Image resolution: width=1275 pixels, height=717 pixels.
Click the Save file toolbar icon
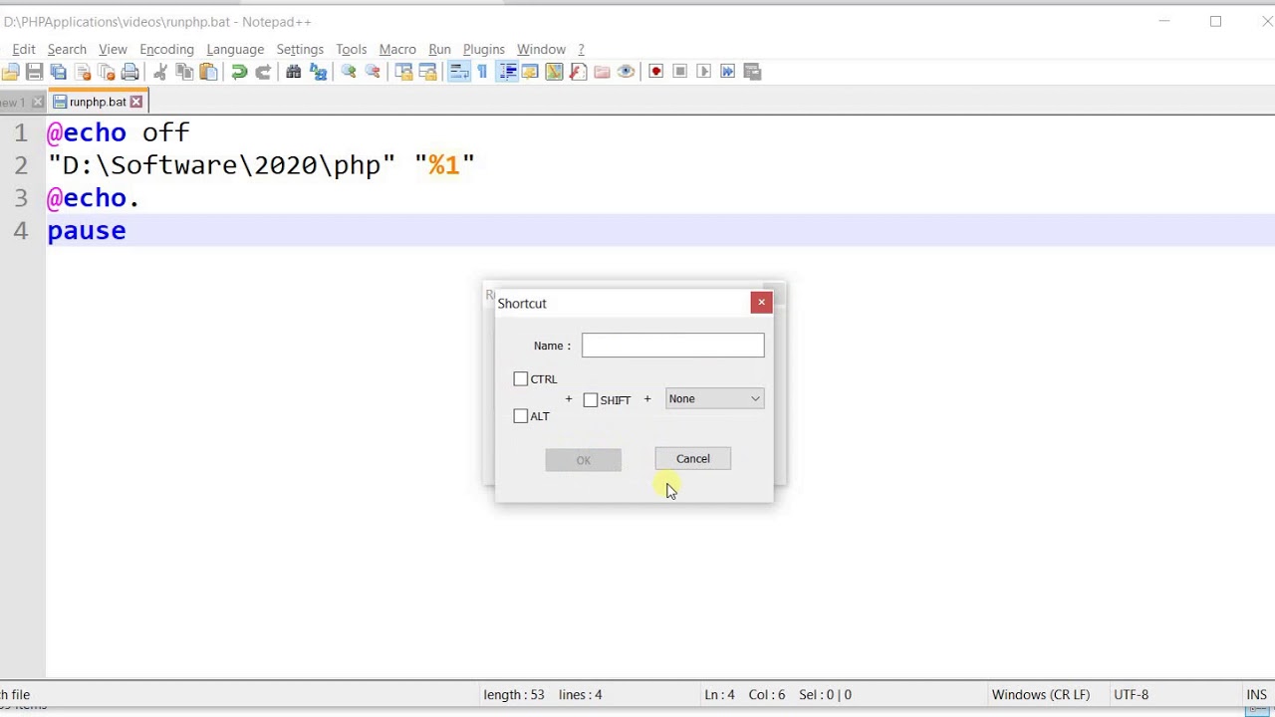(x=34, y=72)
